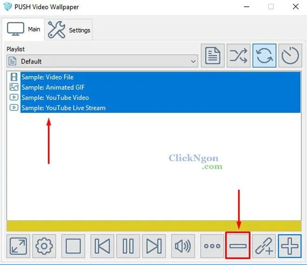Open the gear options button in bottom toolbar

(44, 246)
